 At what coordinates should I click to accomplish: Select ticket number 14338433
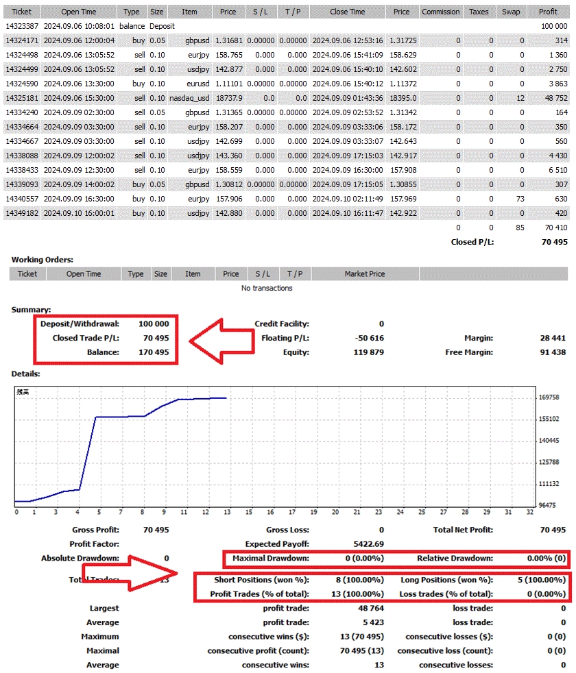(x=22, y=170)
